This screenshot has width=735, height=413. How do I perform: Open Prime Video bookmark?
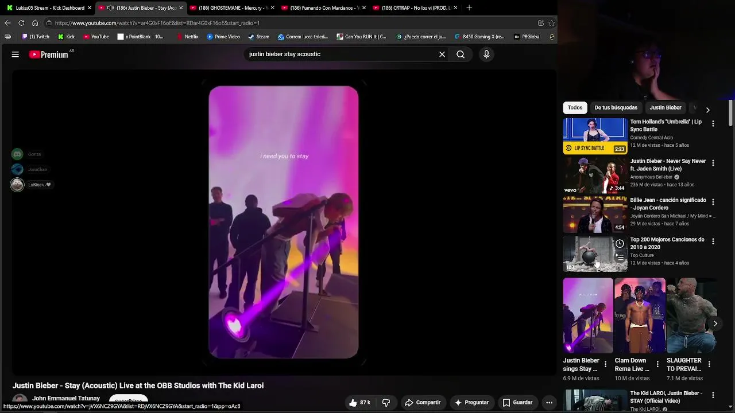click(223, 37)
